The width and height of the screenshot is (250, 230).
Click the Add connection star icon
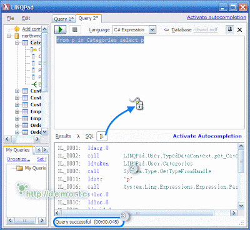point(17,29)
